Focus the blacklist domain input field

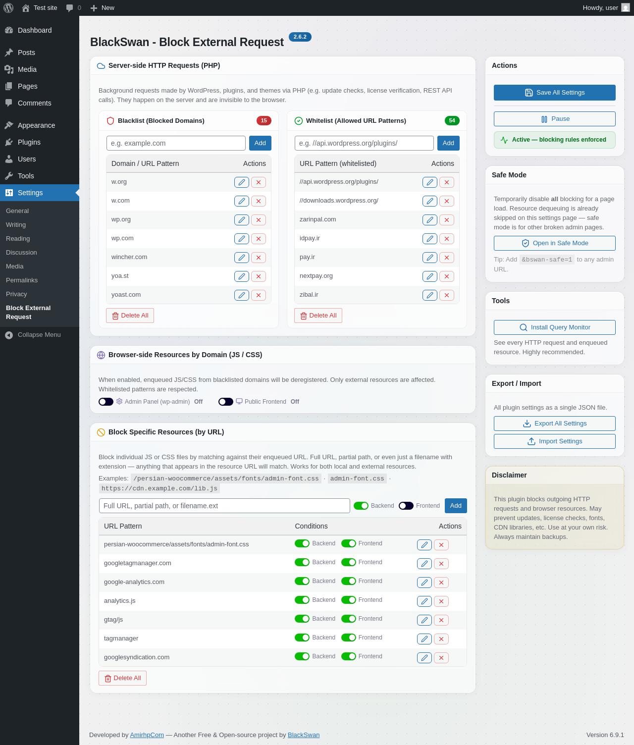tap(176, 143)
